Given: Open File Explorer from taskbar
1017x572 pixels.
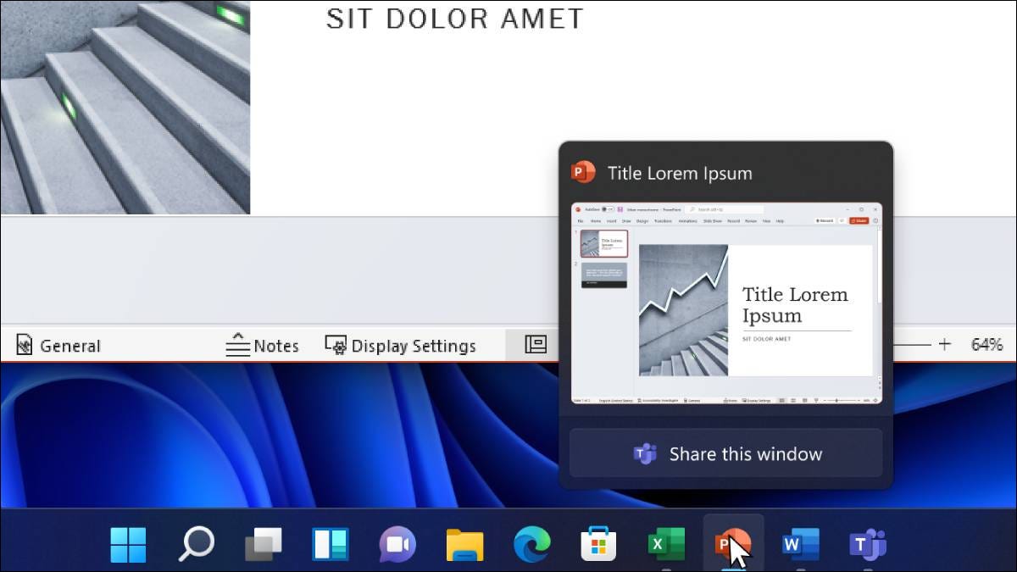Looking at the screenshot, I should (464, 545).
